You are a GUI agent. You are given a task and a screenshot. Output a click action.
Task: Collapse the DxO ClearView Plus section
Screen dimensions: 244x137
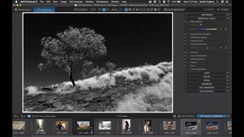185,44
